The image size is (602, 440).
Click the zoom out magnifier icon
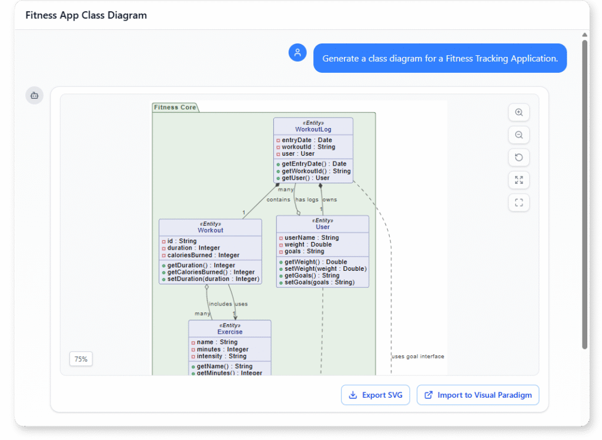(519, 135)
